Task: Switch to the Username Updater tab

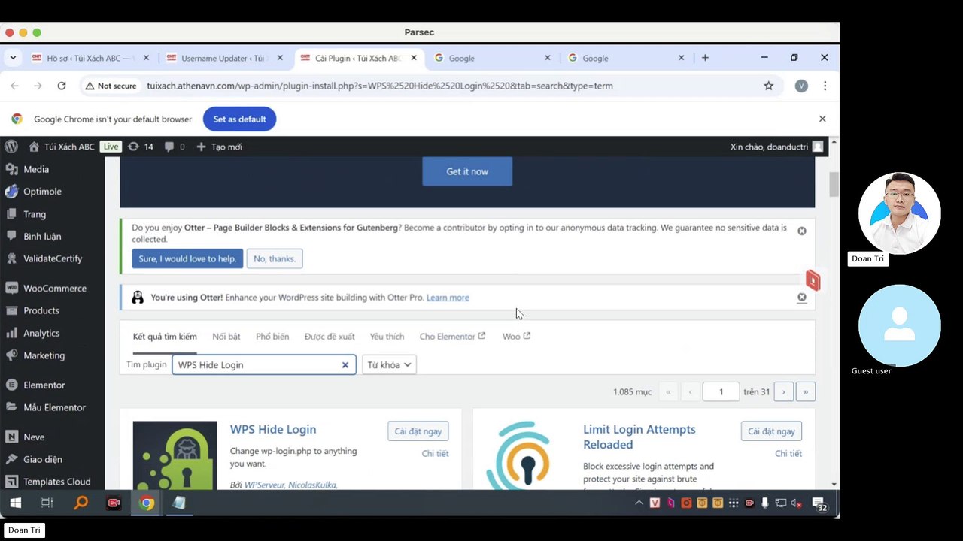Action: (x=225, y=58)
